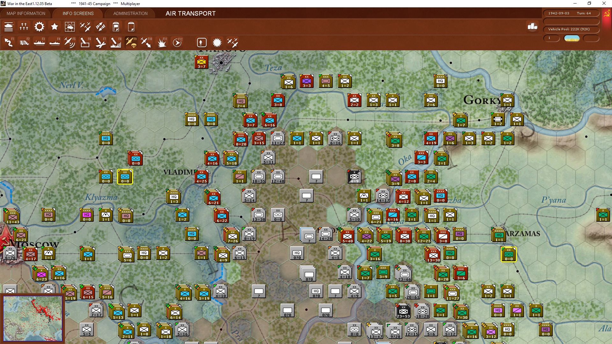
Task: Click the last planes icon in mode row
Action: point(232,42)
